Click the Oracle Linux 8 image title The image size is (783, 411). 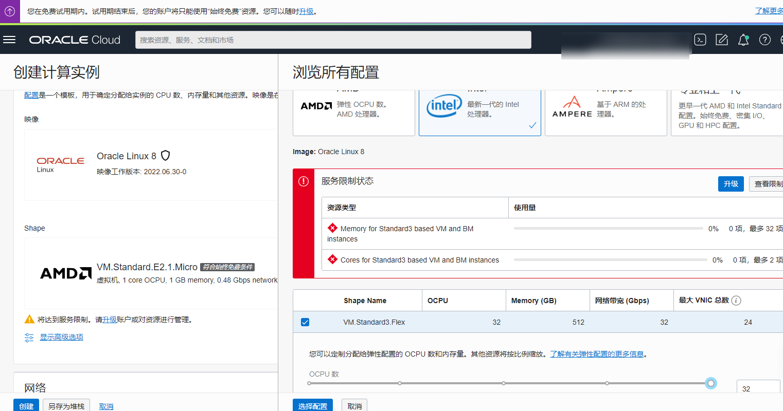click(x=127, y=156)
